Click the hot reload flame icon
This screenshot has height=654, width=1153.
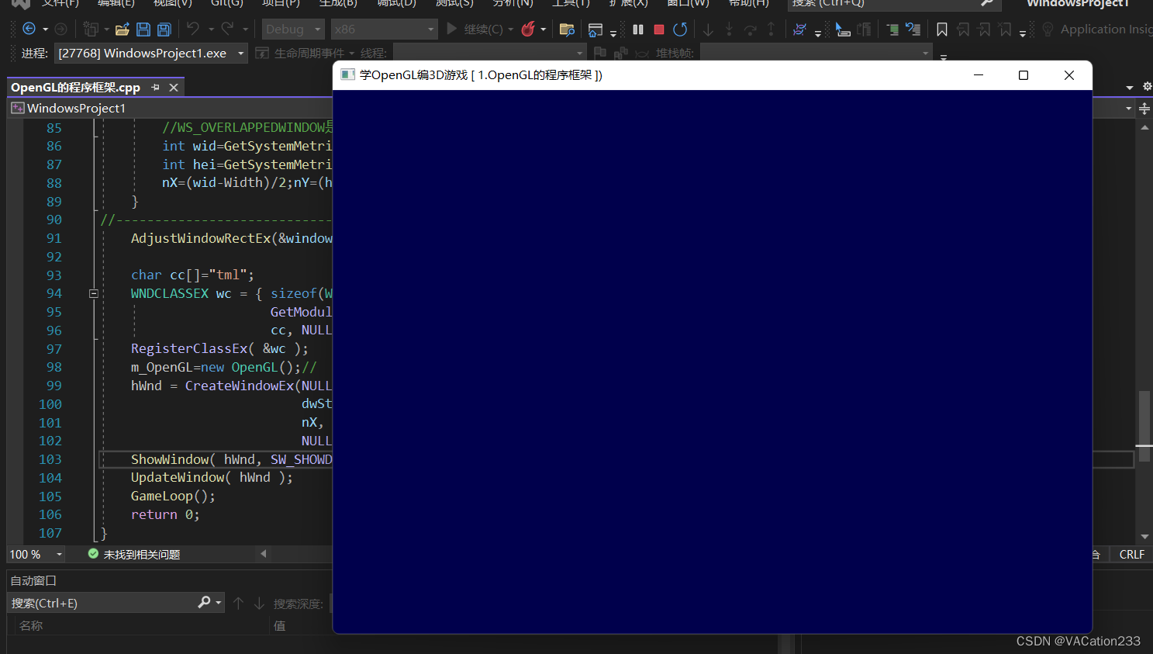(528, 29)
